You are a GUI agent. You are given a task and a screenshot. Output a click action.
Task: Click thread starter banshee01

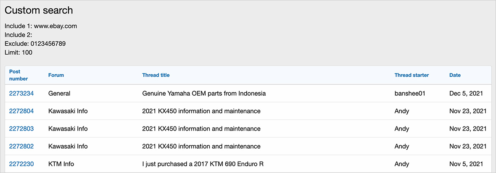410,94
